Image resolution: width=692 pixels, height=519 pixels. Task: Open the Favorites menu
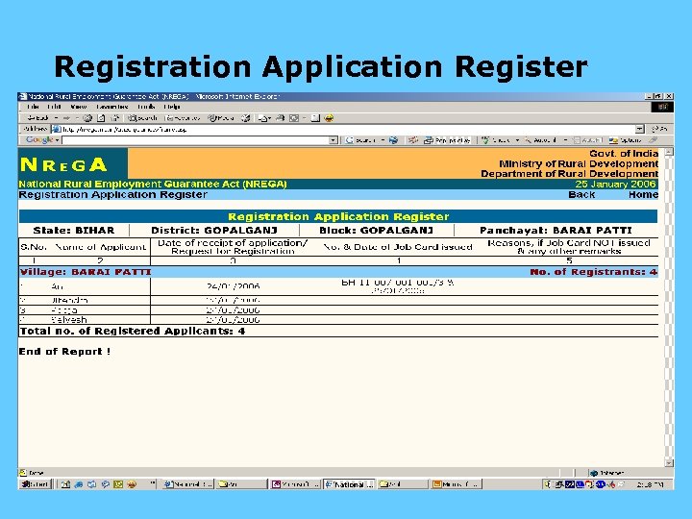112,107
